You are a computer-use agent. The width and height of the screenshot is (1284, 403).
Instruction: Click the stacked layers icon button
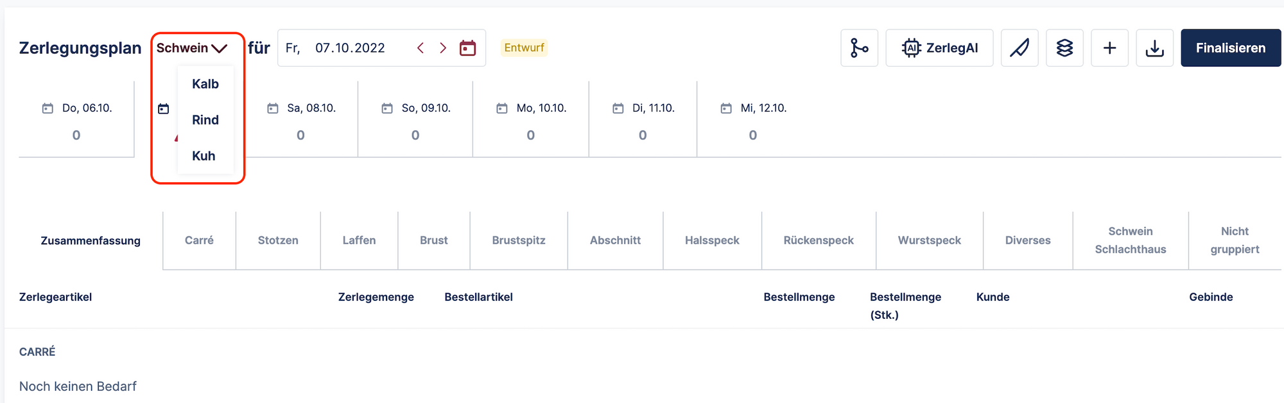(x=1064, y=48)
